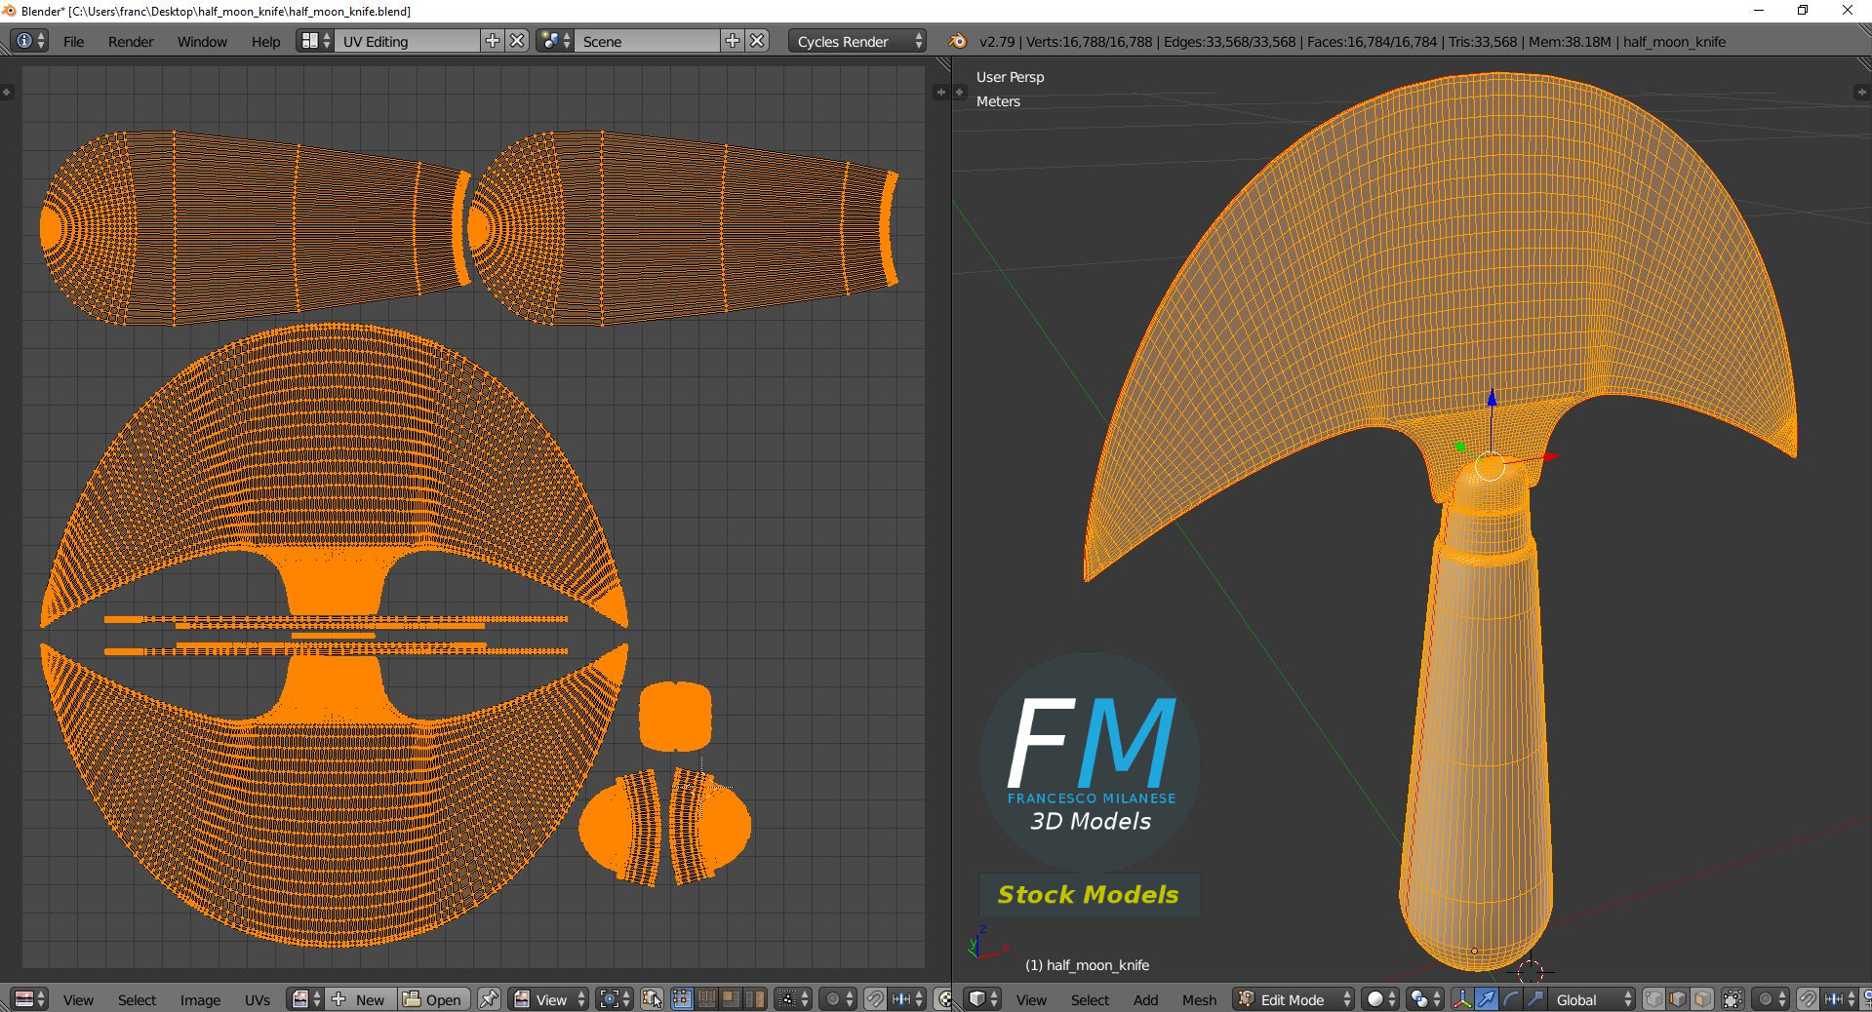This screenshot has width=1872, height=1012.
Task: Open the UV pivot point dropdown
Action: click(x=615, y=999)
